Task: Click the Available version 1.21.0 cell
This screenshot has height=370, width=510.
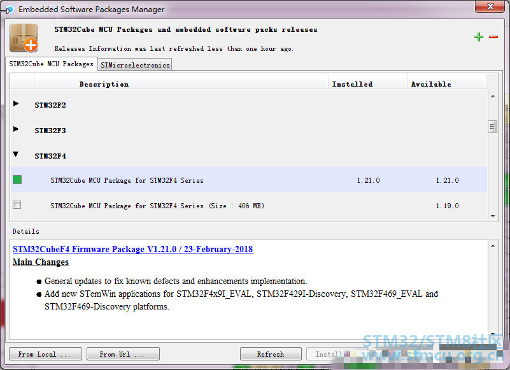Action: coord(447,180)
